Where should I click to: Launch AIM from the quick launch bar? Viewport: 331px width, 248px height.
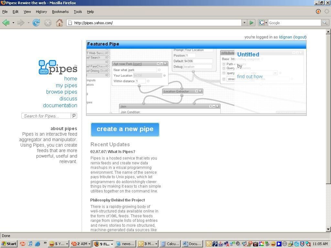[23, 244]
